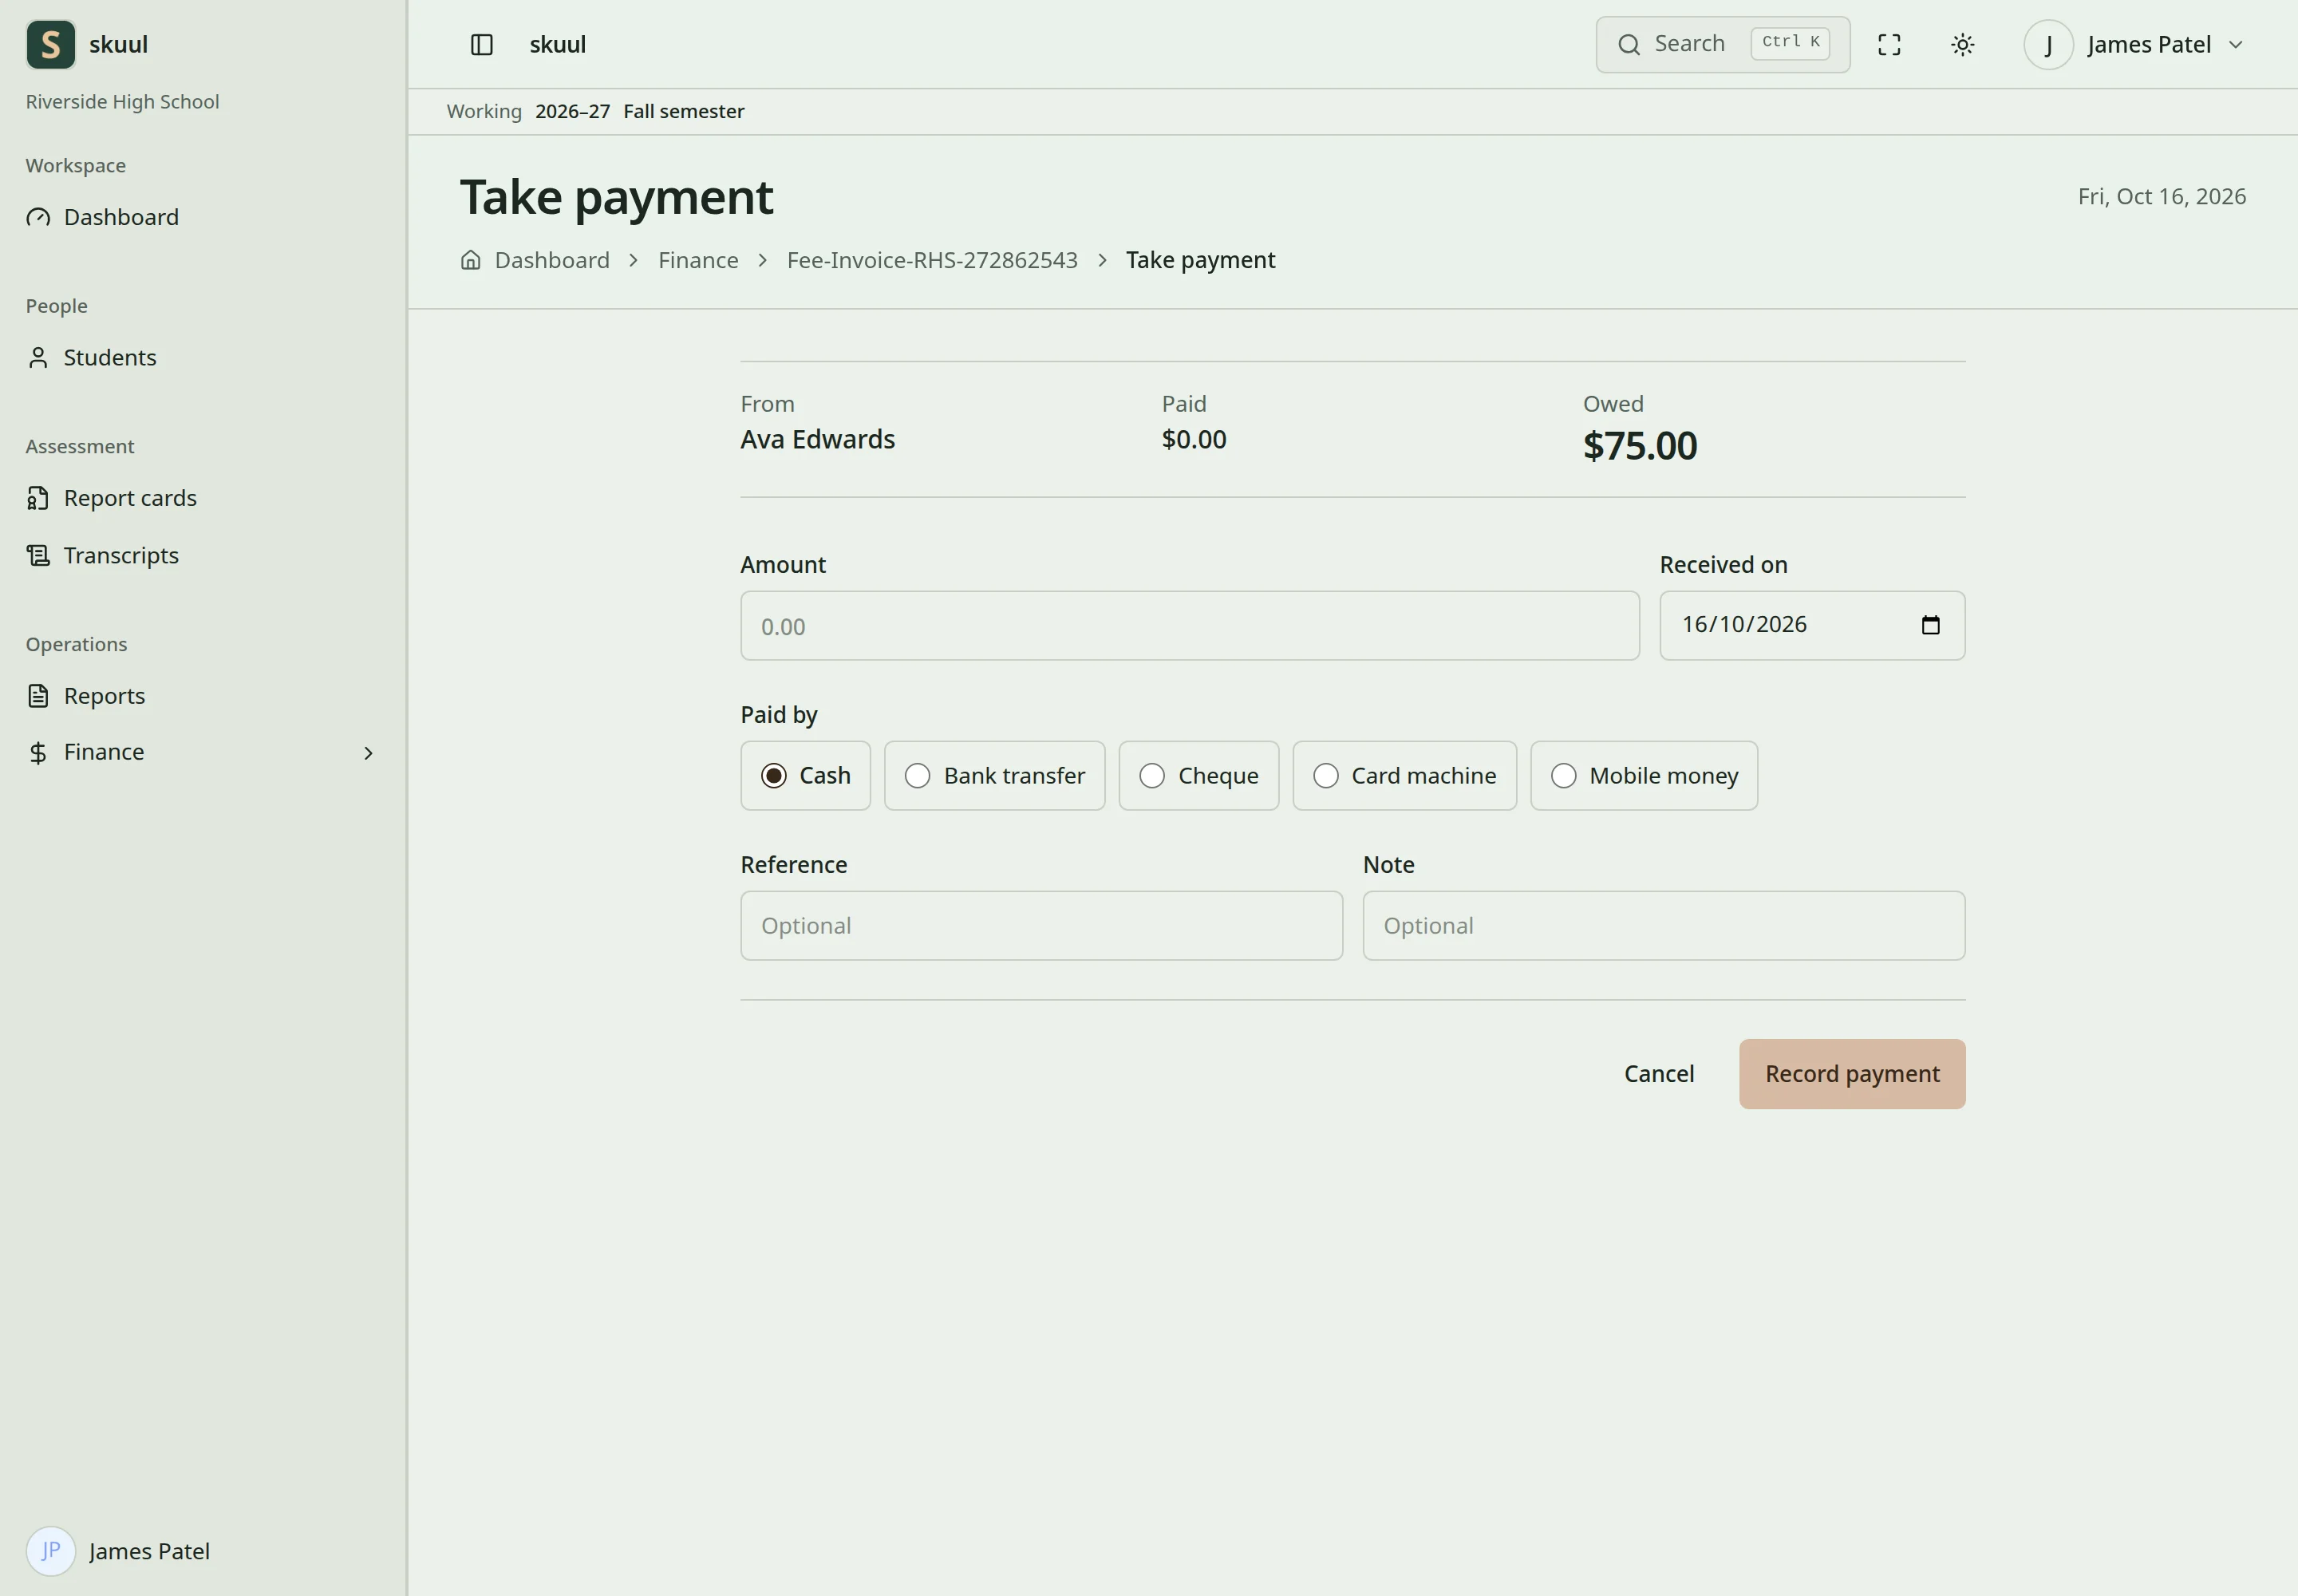
Task: Focus the Amount input field
Action: (1189, 626)
